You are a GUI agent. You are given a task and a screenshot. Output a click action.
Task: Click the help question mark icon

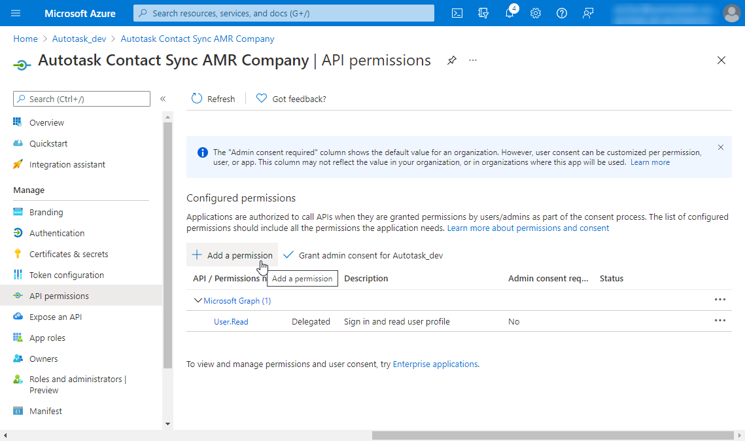pos(561,13)
